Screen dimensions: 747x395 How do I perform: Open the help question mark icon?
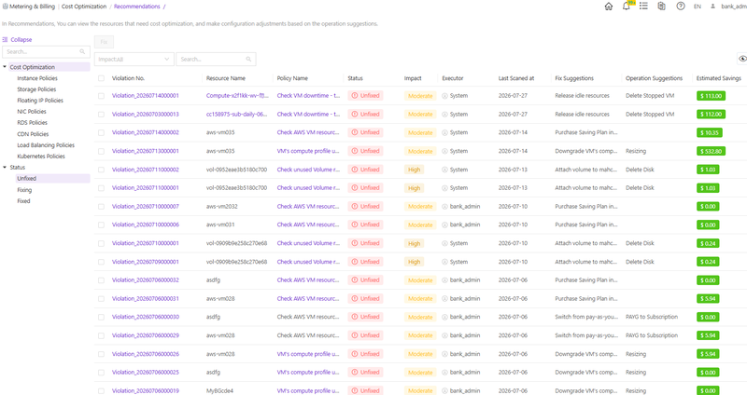681,7
